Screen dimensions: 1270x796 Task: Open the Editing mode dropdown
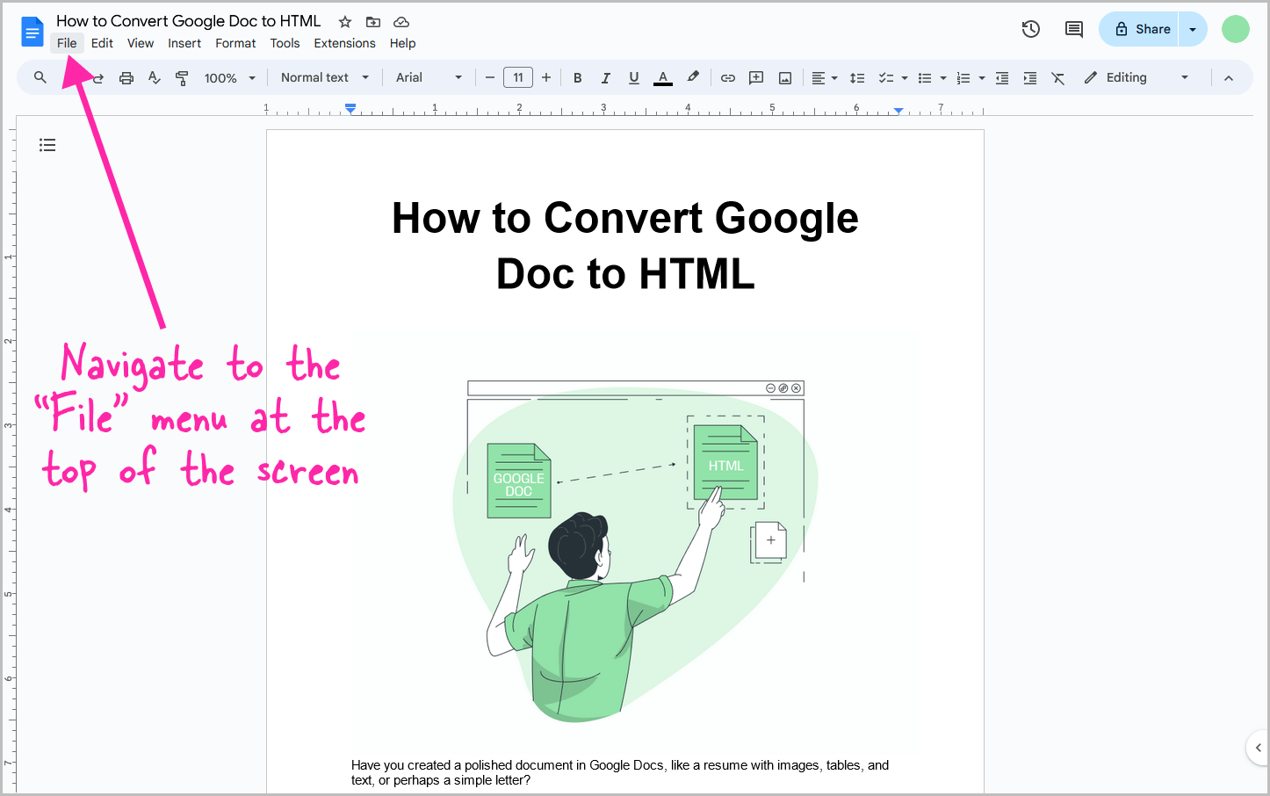1137,77
